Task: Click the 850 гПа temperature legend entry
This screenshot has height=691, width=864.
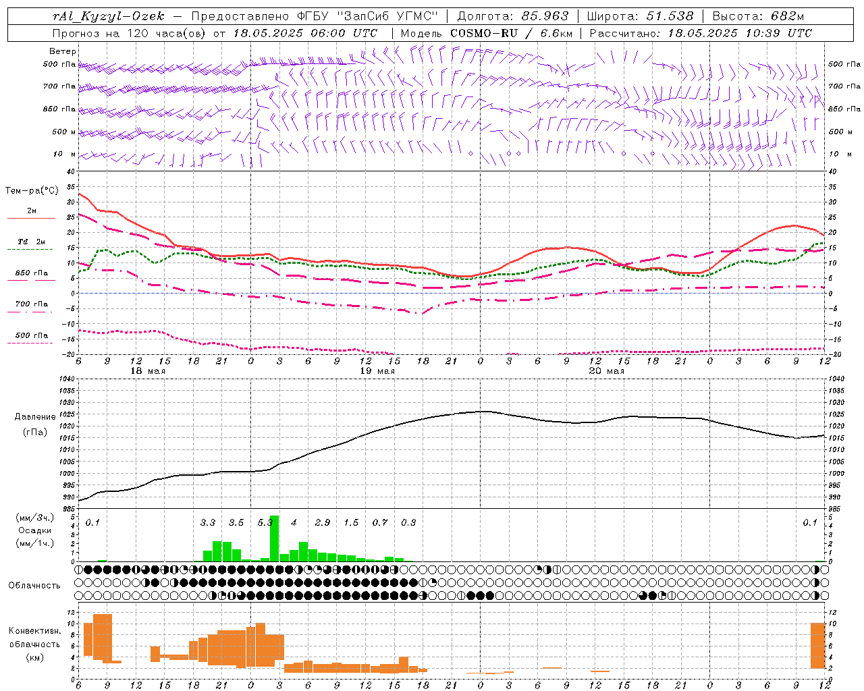Action: coord(32,273)
